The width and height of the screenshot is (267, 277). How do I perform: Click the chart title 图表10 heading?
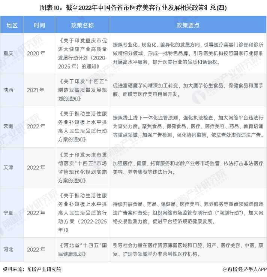[x=133, y=7]
